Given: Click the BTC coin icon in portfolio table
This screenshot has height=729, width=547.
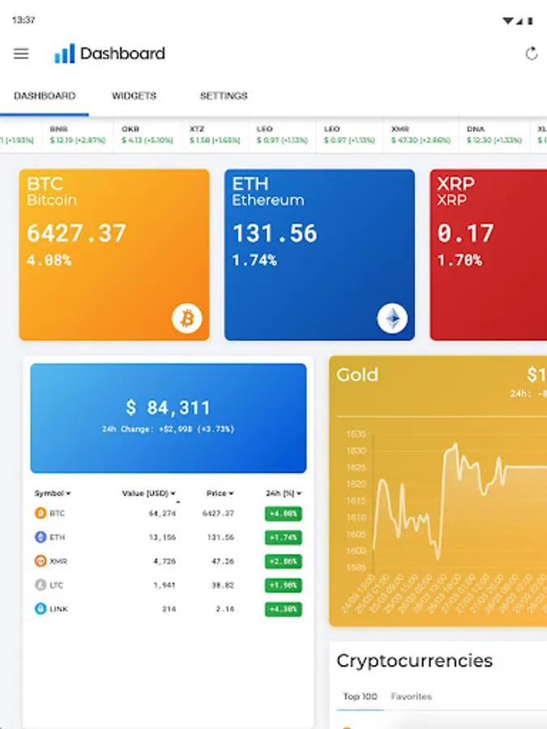Looking at the screenshot, I should pos(41,513).
